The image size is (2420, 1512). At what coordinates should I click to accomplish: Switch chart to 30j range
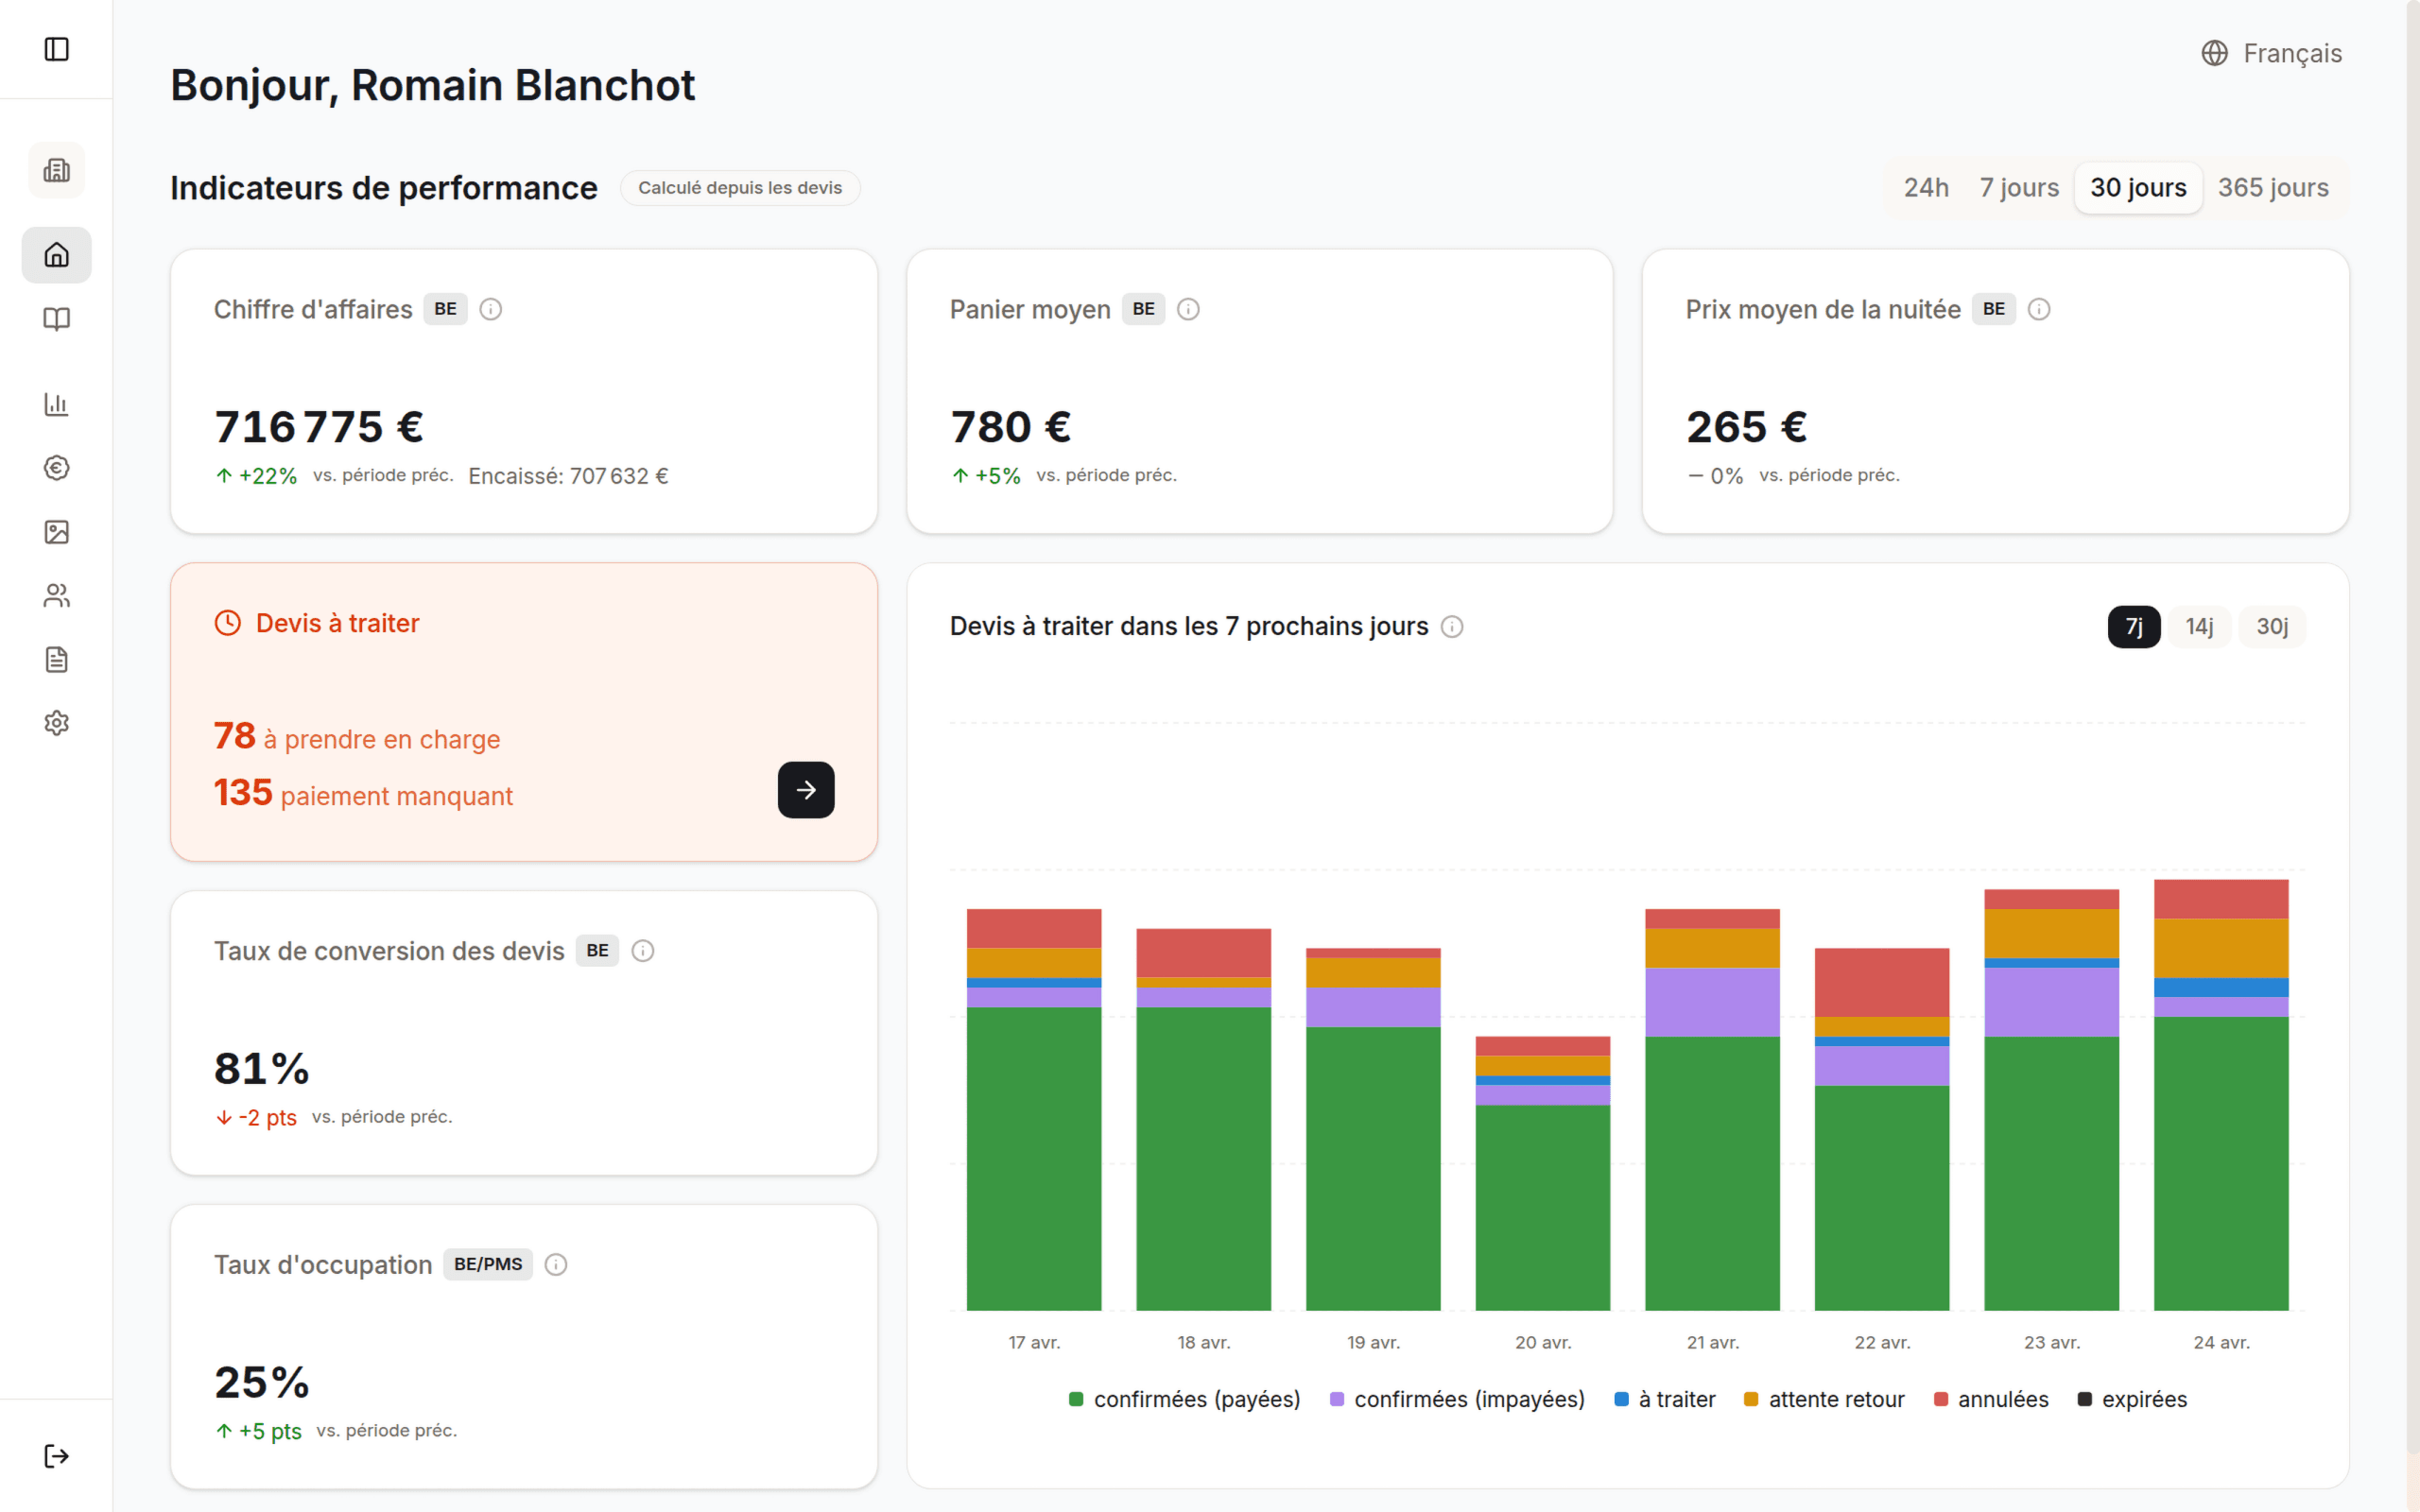pos(2272,627)
